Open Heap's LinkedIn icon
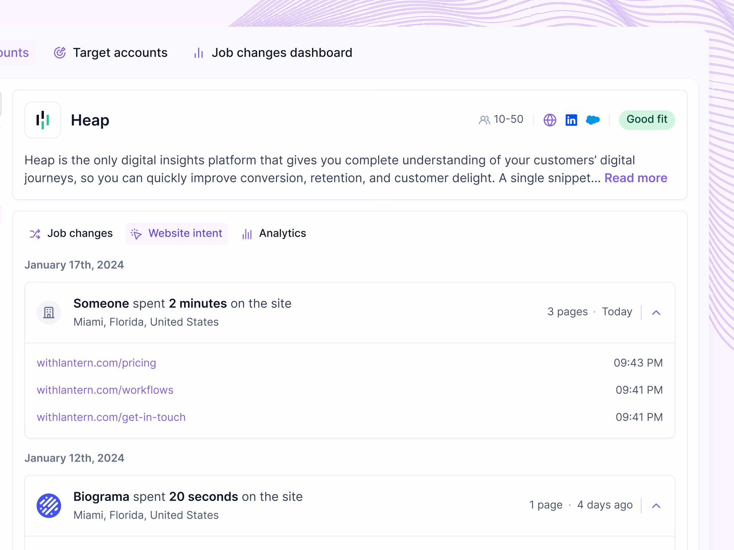 pos(571,120)
